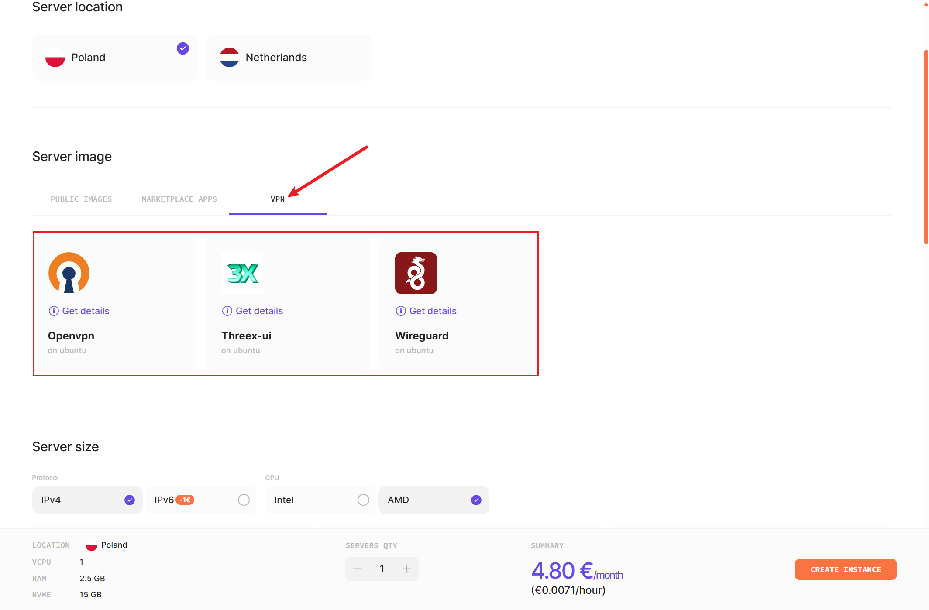
Task: Select the Intel CPU radio option
Action: click(x=363, y=500)
